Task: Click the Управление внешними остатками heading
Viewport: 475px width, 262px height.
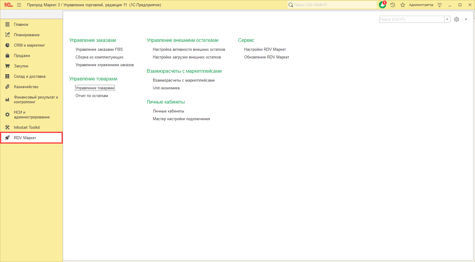Action: click(183, 40)
